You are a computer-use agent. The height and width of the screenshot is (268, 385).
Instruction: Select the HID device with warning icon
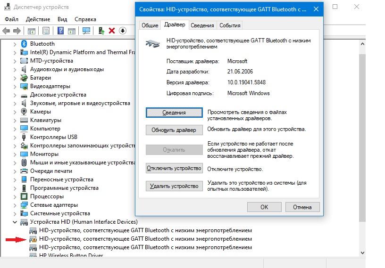tap(145, 239)
